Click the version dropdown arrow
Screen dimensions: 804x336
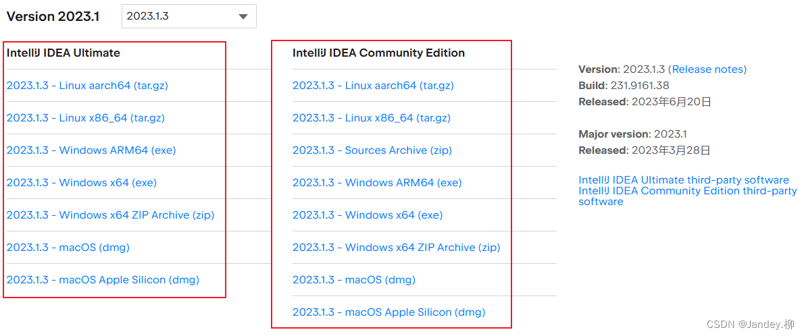tap(243, 17)
